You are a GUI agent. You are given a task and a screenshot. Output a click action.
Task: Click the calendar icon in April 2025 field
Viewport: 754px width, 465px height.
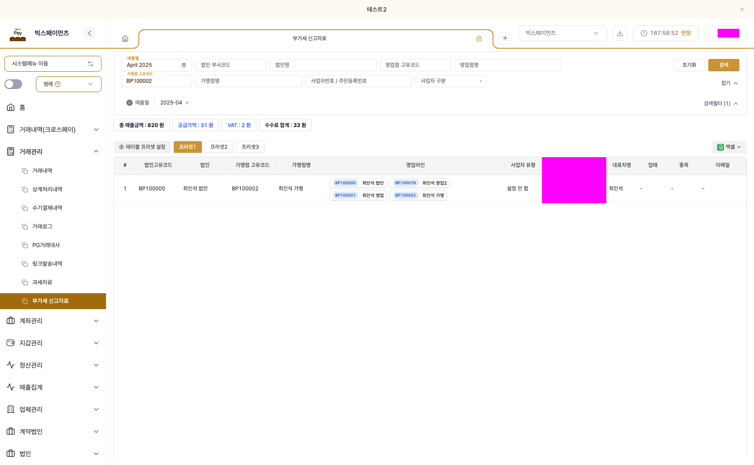(x=184, y=65)
